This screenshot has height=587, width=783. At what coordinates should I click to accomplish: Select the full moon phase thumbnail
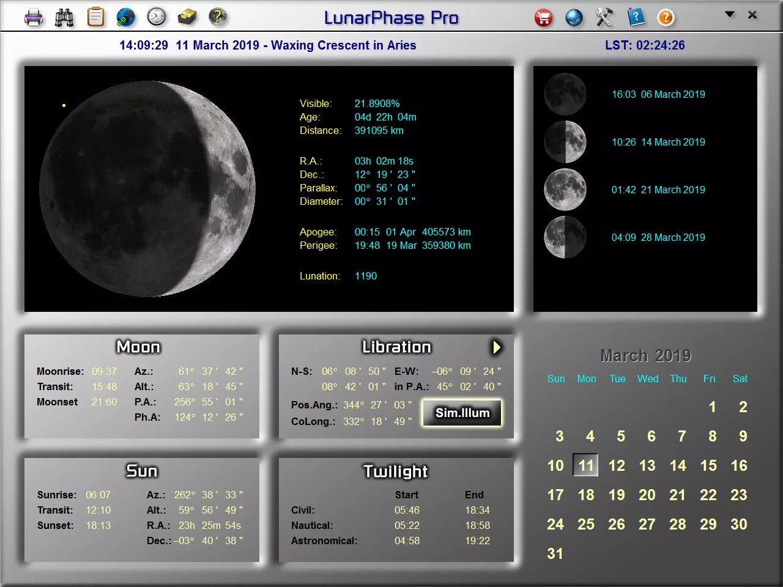(565, 190)
